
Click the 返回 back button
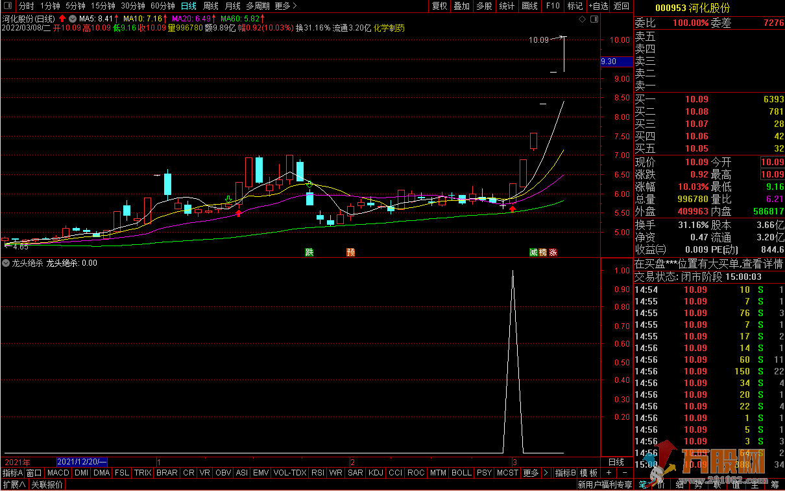[622, 6]
